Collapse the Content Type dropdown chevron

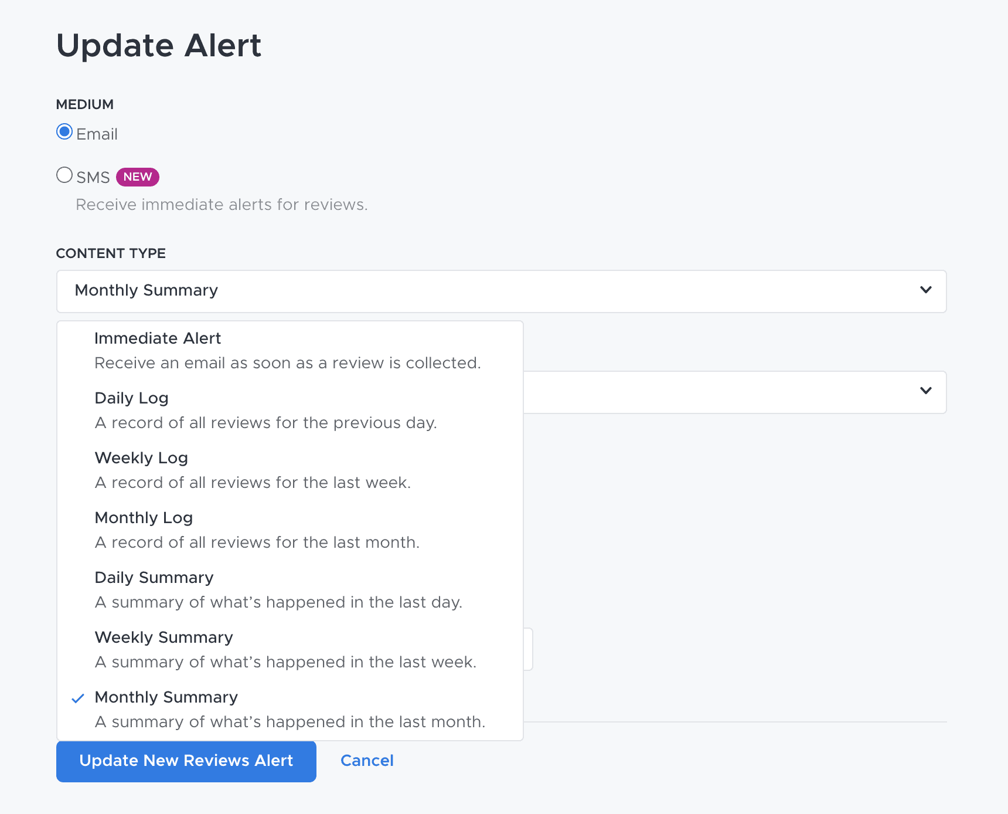point(925,290)
